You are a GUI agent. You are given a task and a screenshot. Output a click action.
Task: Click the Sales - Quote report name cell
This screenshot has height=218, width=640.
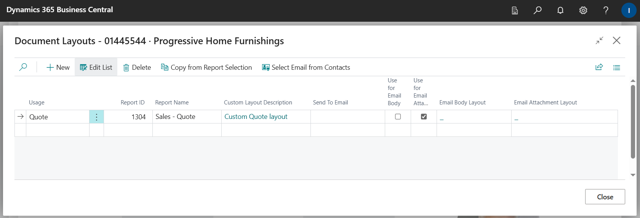pos(187,117)
